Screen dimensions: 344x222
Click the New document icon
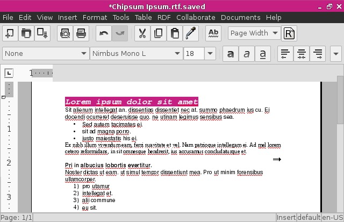tap(9, 33)
